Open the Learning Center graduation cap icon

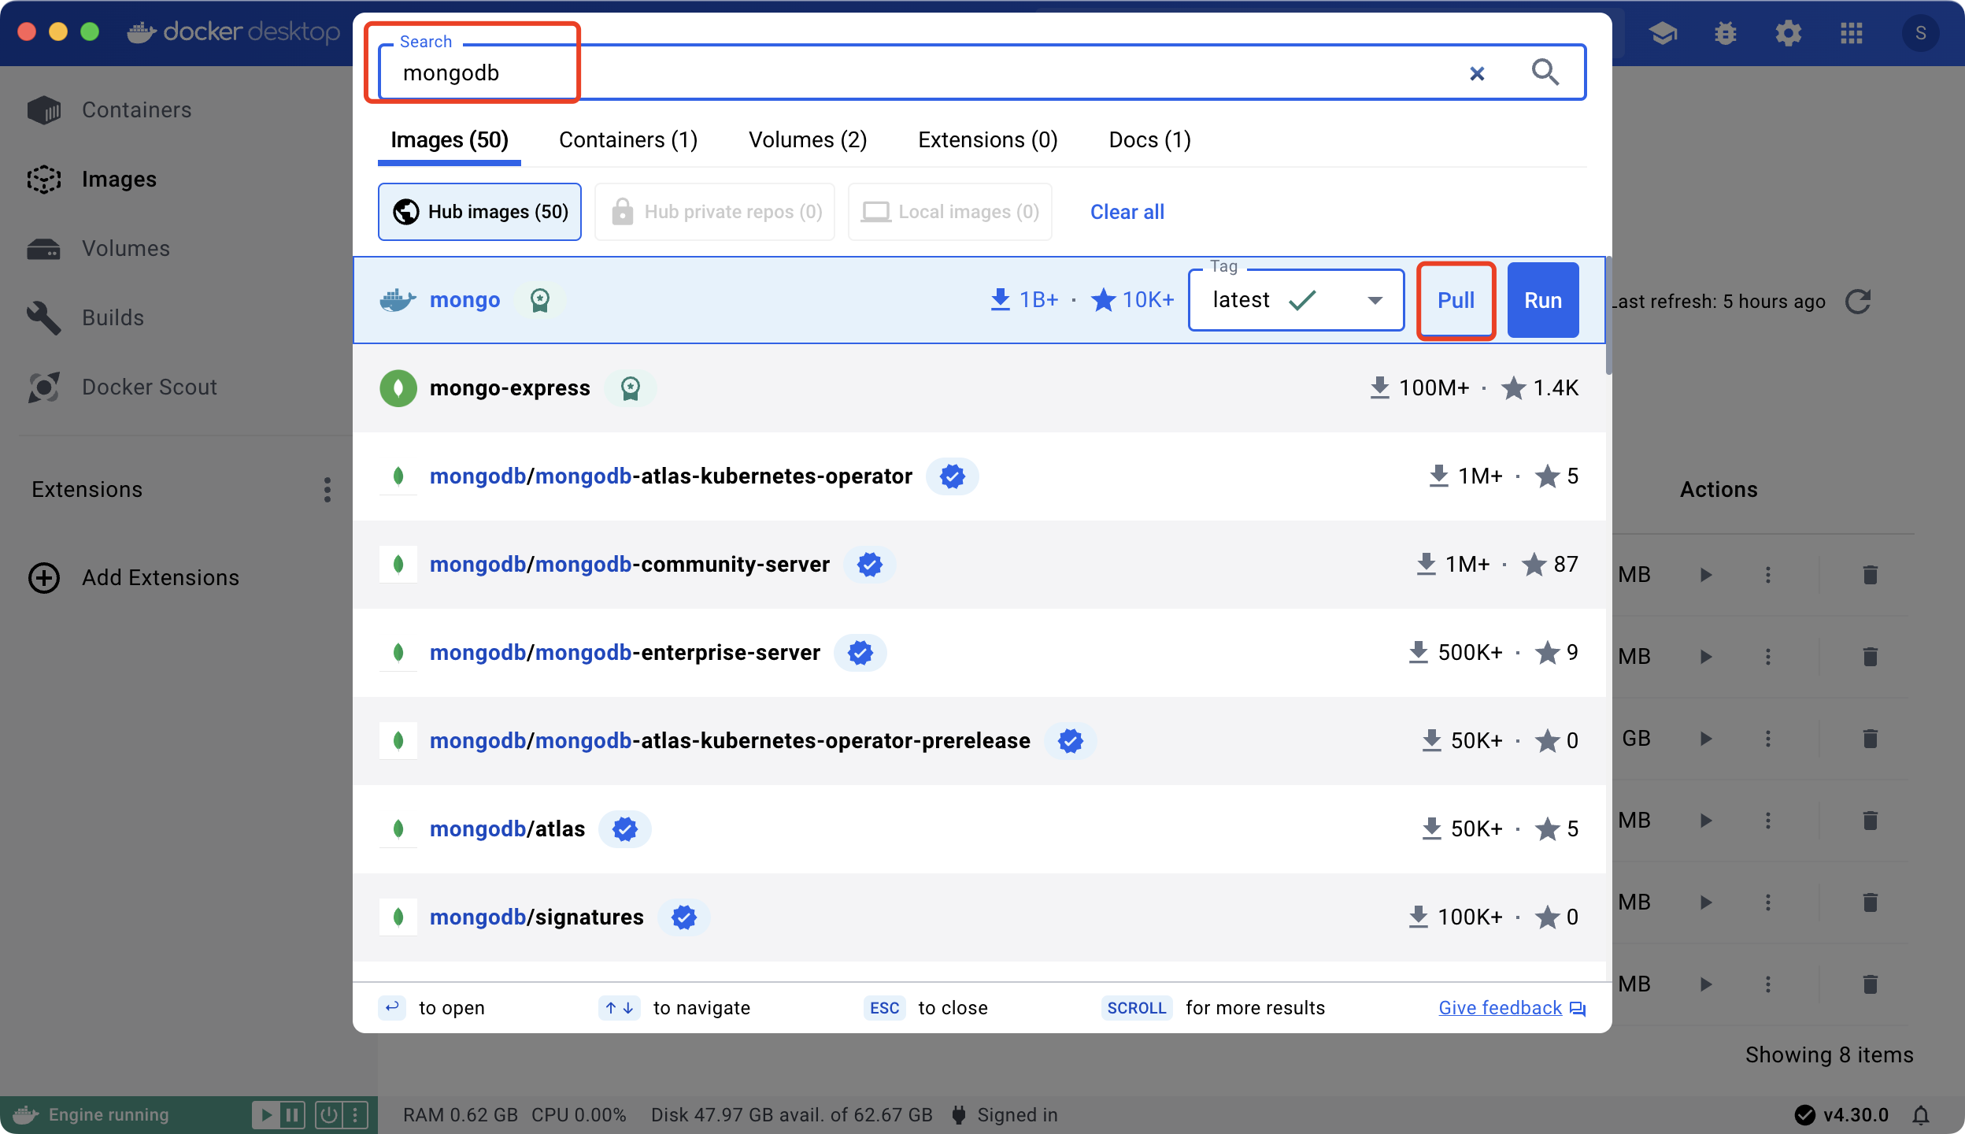click(1663, 33)
